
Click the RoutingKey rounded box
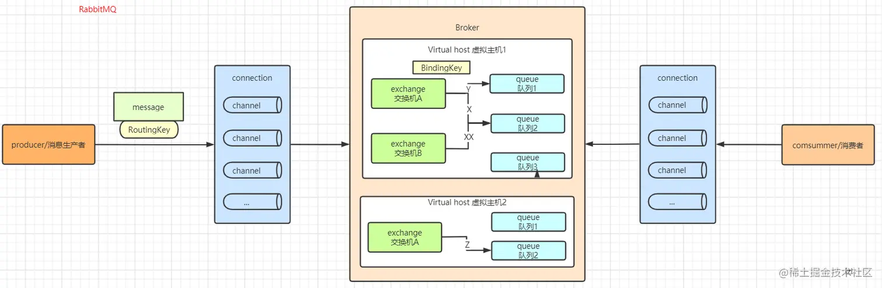(x=149, y=130)
